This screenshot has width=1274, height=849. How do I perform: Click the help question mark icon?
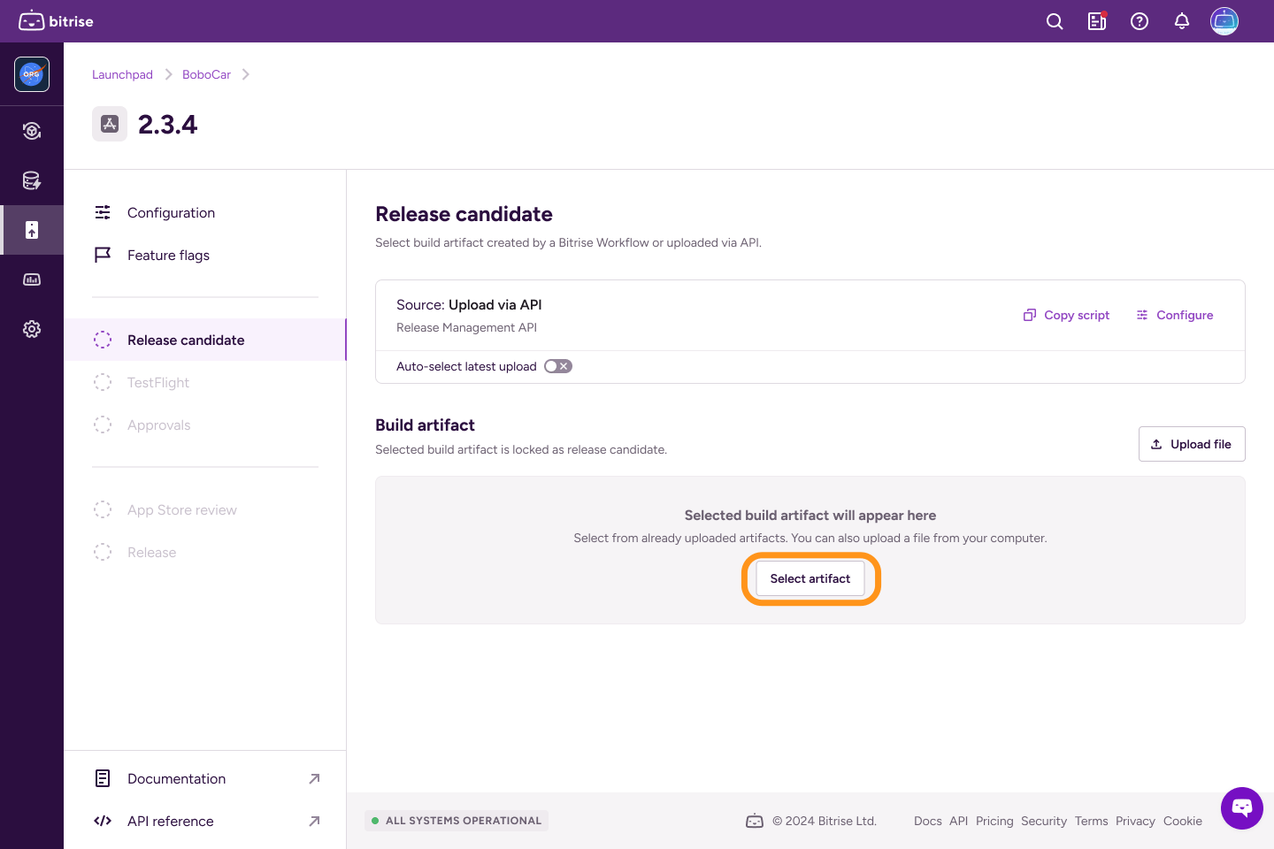tap(1140, 21)
